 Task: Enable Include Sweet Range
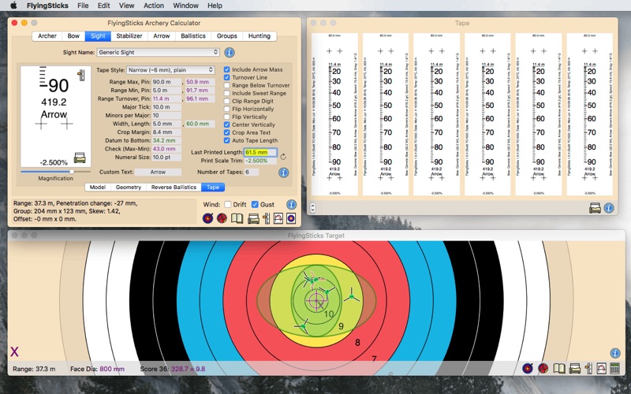[x=227, y=93]
